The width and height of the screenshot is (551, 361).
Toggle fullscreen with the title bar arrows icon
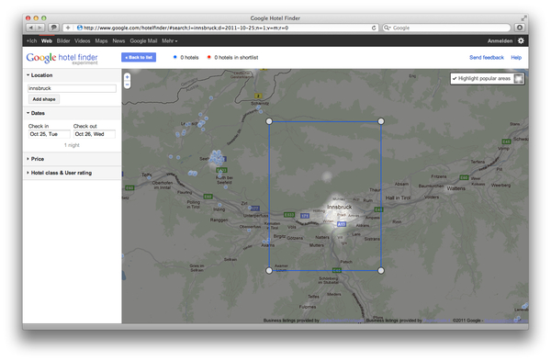coord(524,17)
